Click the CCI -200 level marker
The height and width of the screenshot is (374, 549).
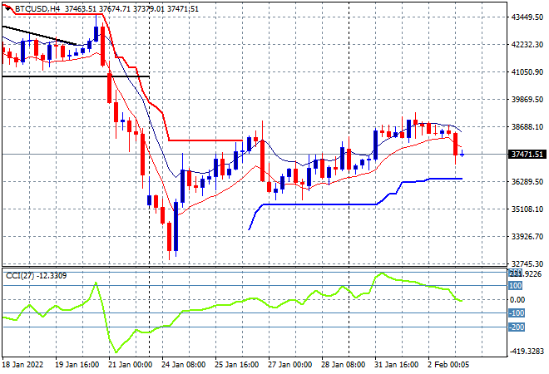(x=517, y=327)
